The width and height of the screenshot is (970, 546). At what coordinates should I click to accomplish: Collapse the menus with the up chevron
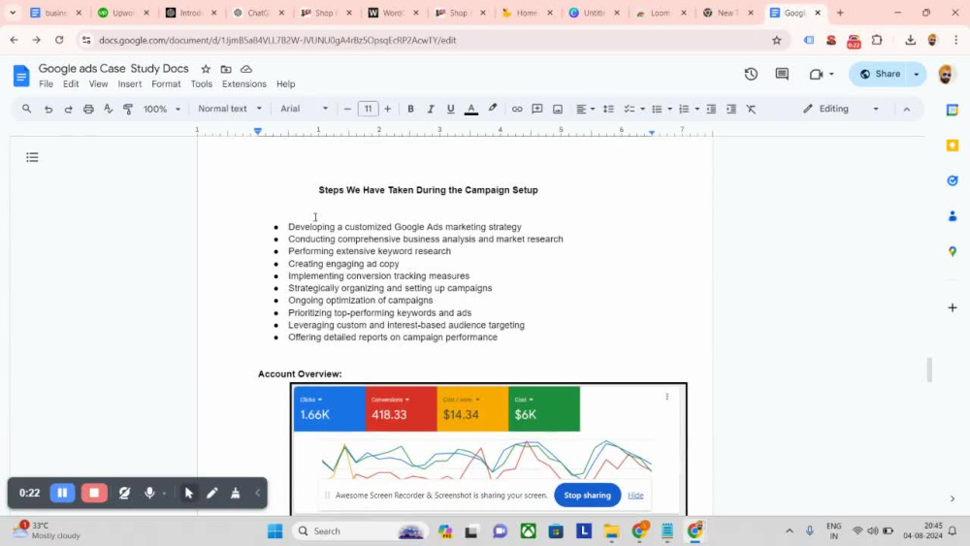click(906, 109)
